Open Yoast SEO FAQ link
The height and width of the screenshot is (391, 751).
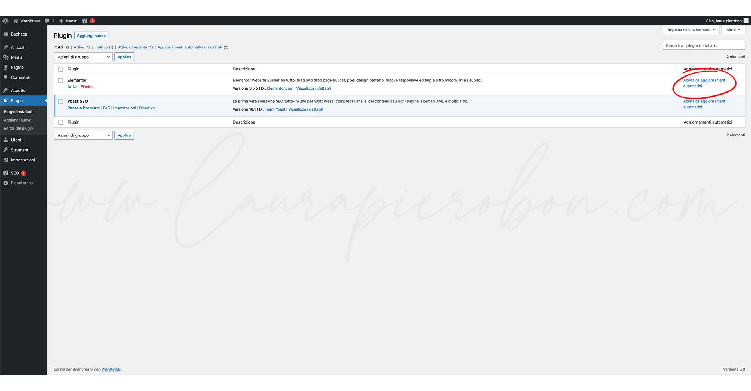[x=106, y=108]
